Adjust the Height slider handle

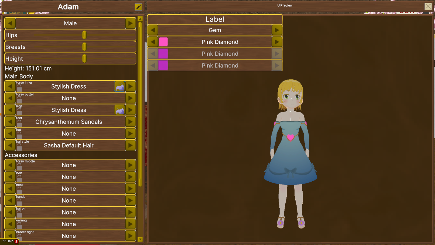tap(84, 58)
